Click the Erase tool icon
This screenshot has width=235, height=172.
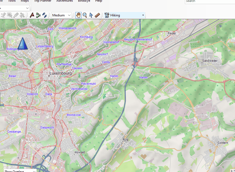click(16, 15)
